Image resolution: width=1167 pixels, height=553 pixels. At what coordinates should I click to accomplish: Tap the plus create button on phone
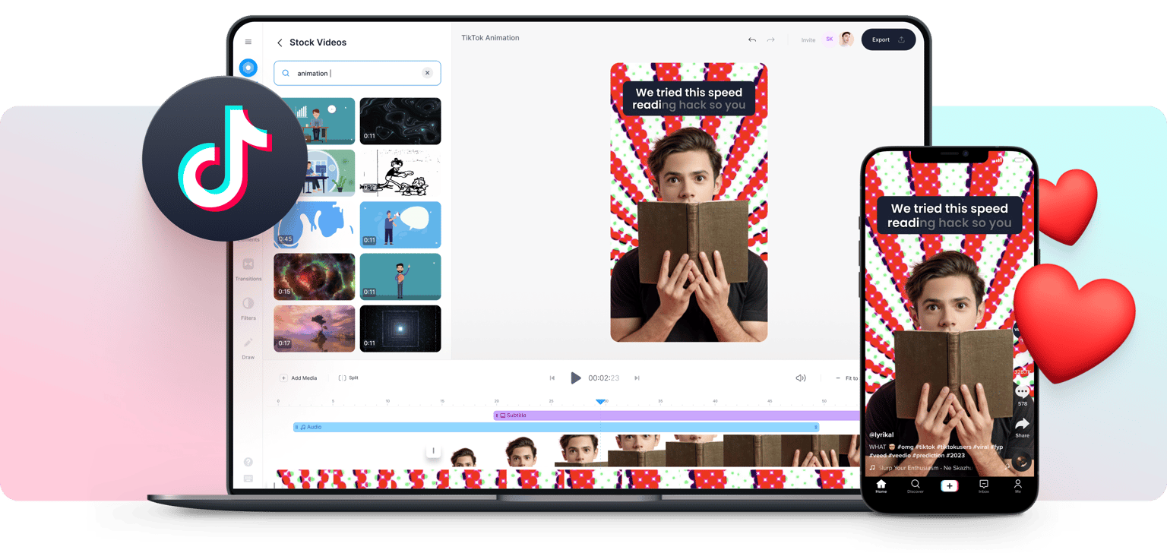coord(949,486)
